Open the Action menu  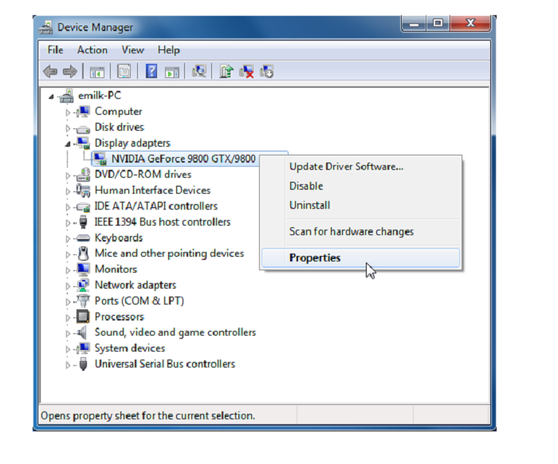92,49
